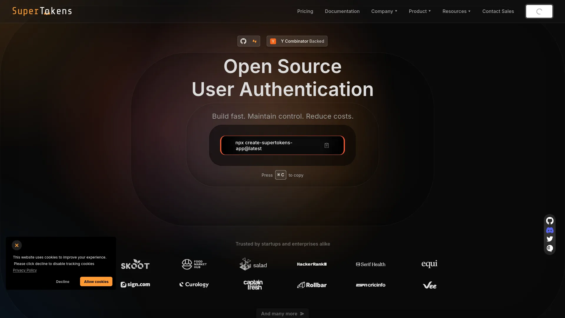Viewport: 565px width, 318px height.
Task: Click the loading button in the navbar
Action: coord(539,11)
